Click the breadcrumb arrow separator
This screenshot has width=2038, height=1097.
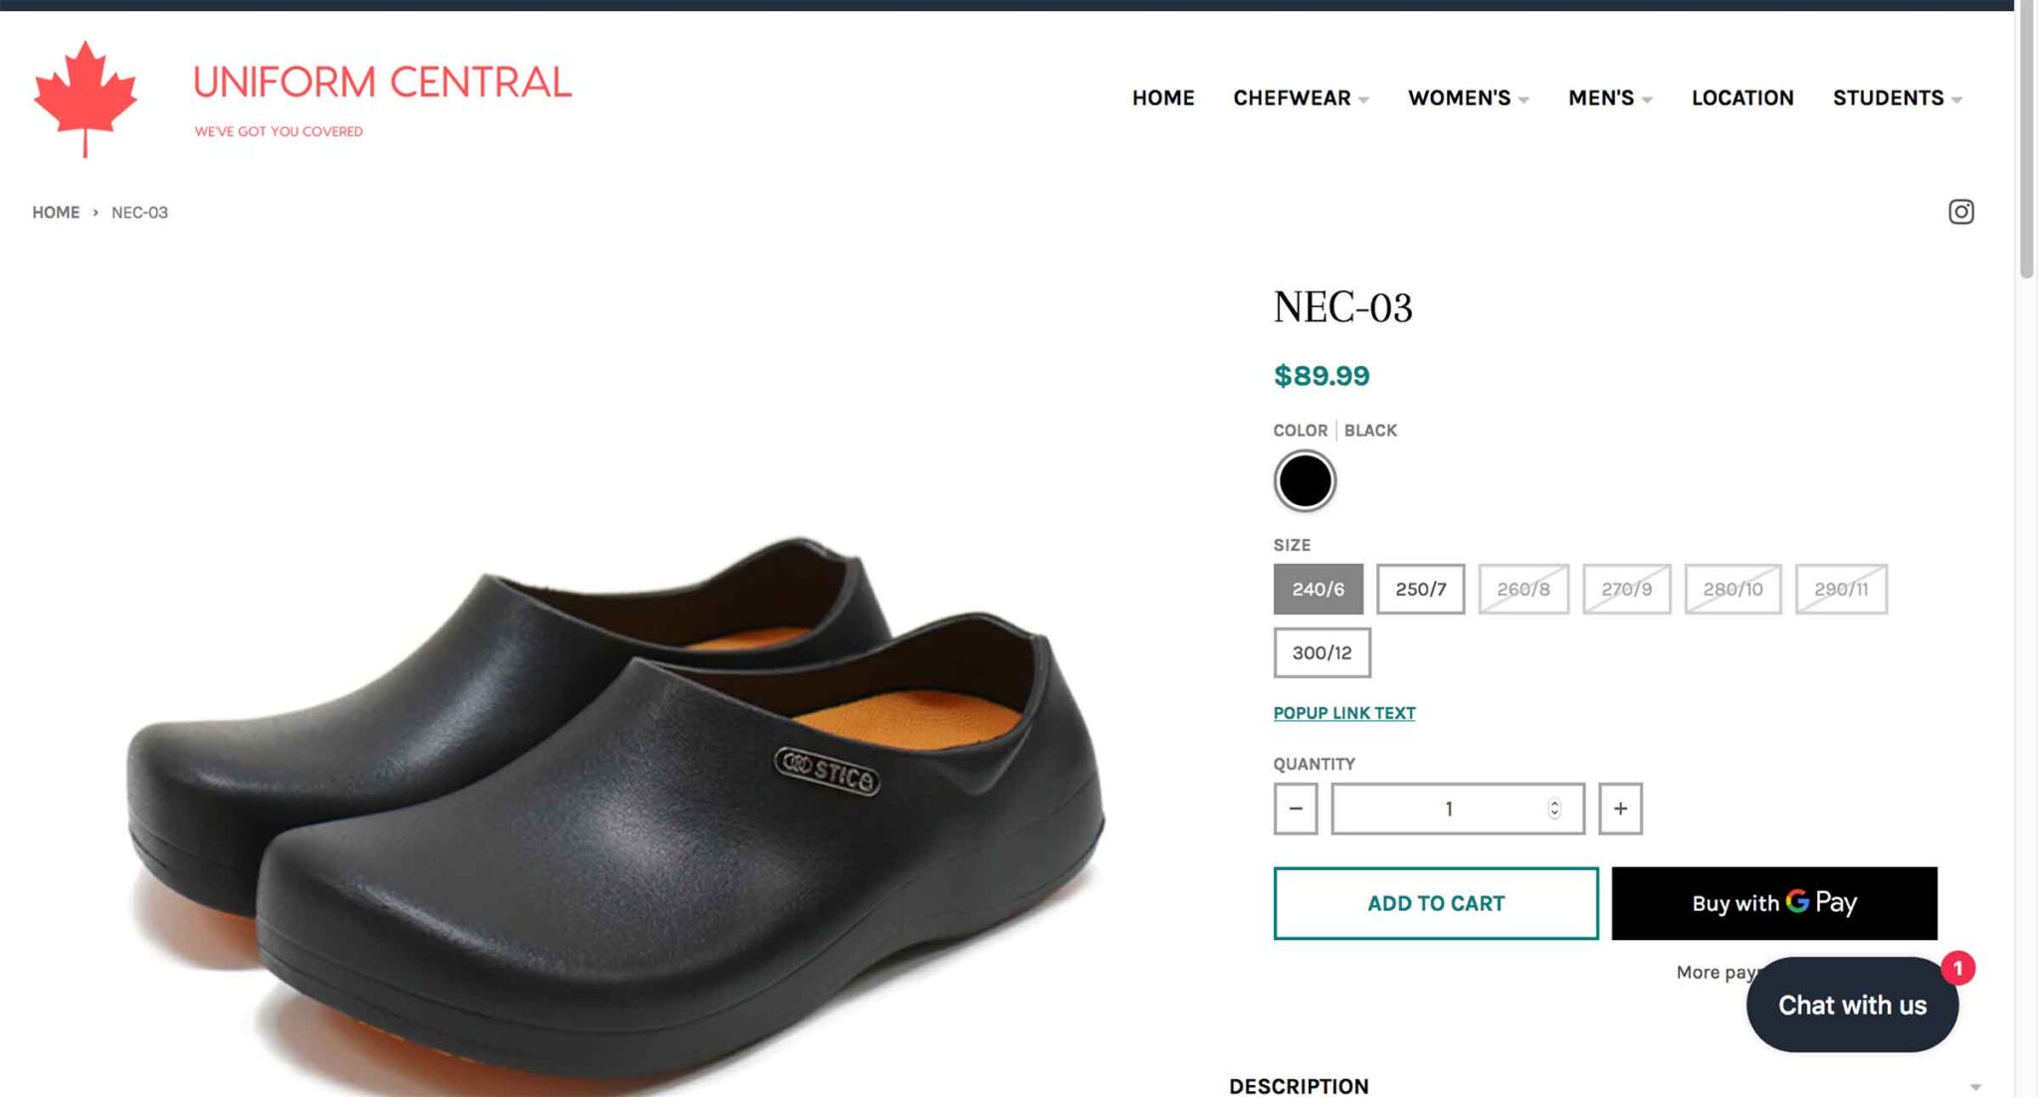pos(96,213)
